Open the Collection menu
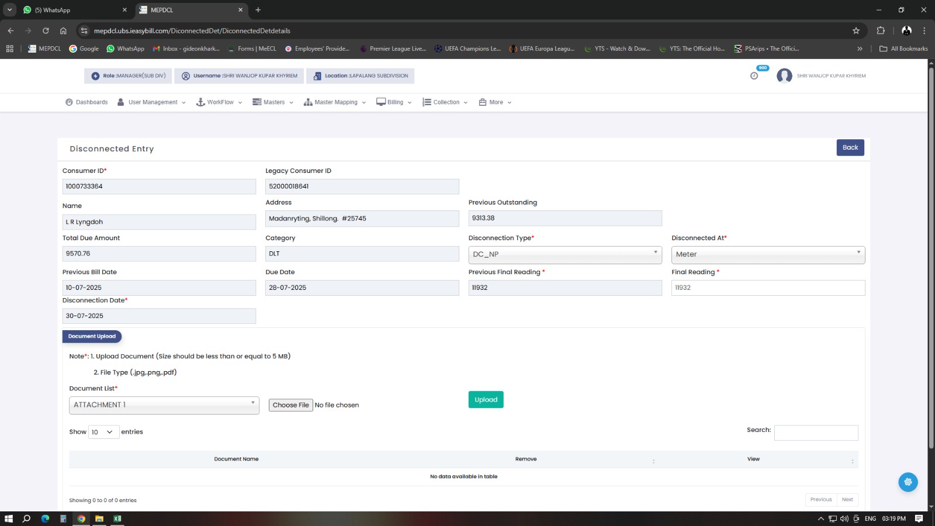 tap(445, 102)
